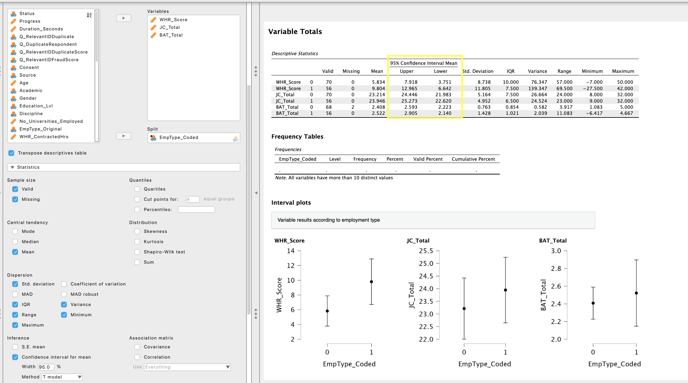Select the WHR_Score scale variable icon
Image resolution: width=688 pixels, height=383 pixels.
(154, 20)
